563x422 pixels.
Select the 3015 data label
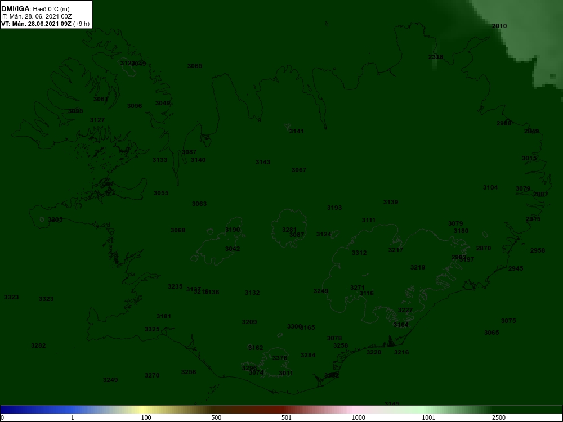529,158
